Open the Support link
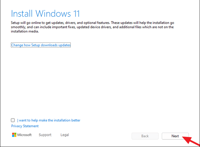The image size is (200, 147). [x=45, y=135]
